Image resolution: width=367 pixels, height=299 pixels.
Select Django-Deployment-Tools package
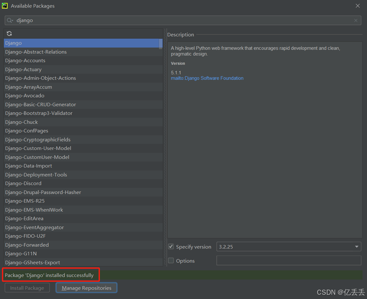83,175
